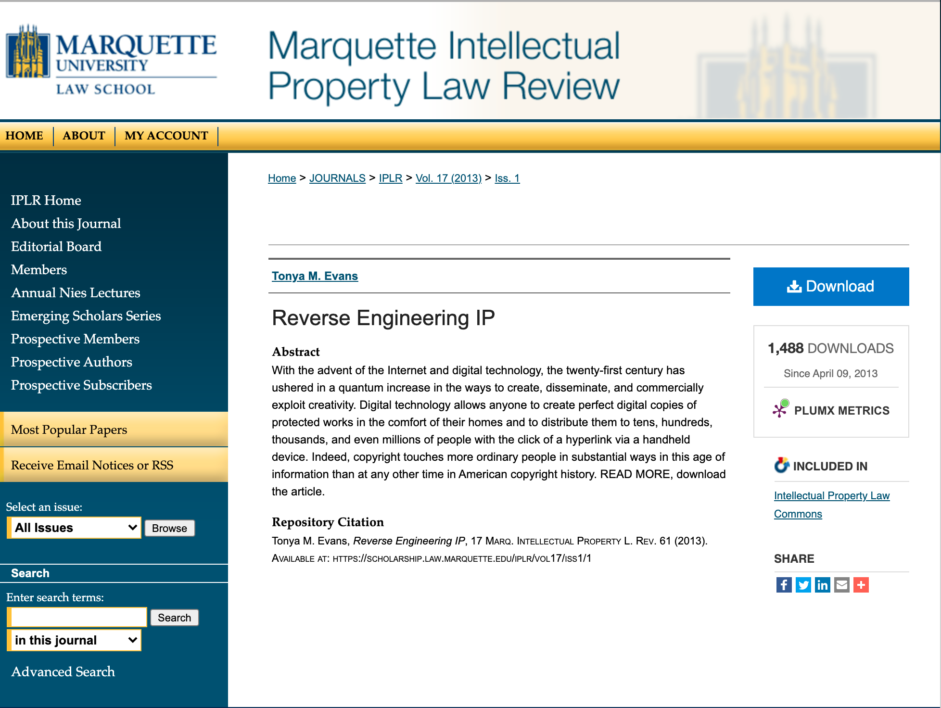
Task: Click the Marquette University Law School logo
Action: tap(111, 60)
